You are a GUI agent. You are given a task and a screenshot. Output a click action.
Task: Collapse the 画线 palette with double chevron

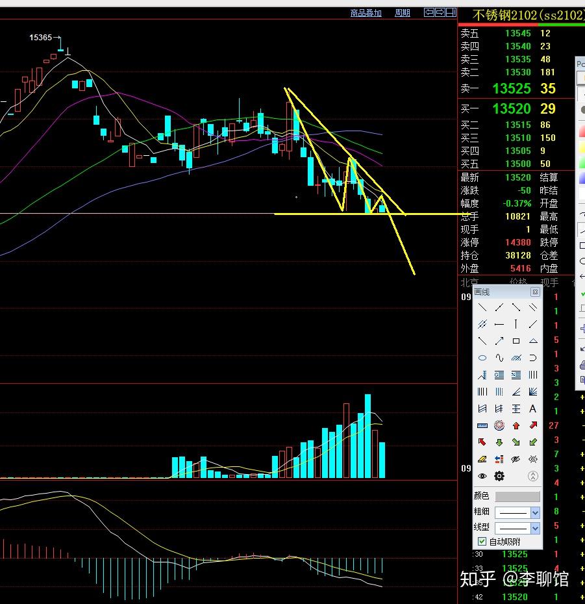(x=533, y=477)
